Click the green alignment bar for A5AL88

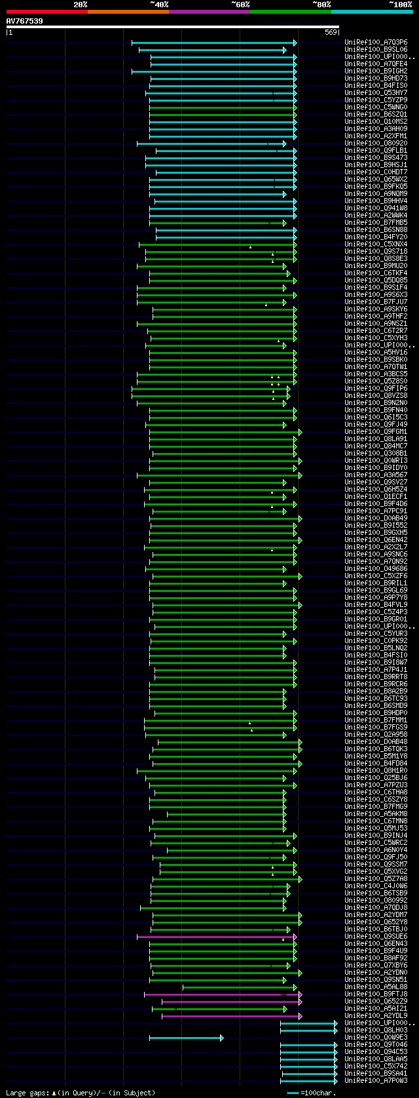pyautogui.click(x=239, y=987)
